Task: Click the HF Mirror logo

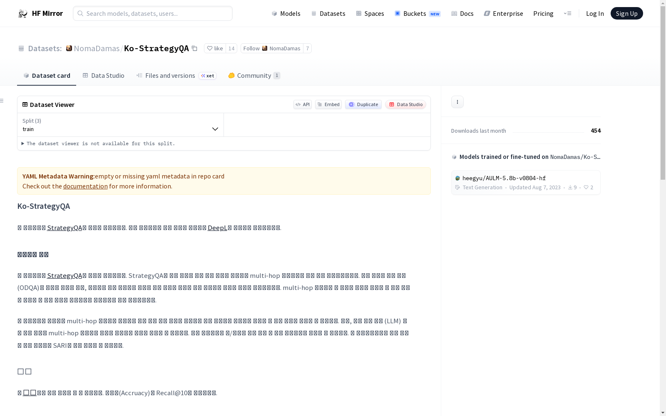Action: [x=40, y=13]
